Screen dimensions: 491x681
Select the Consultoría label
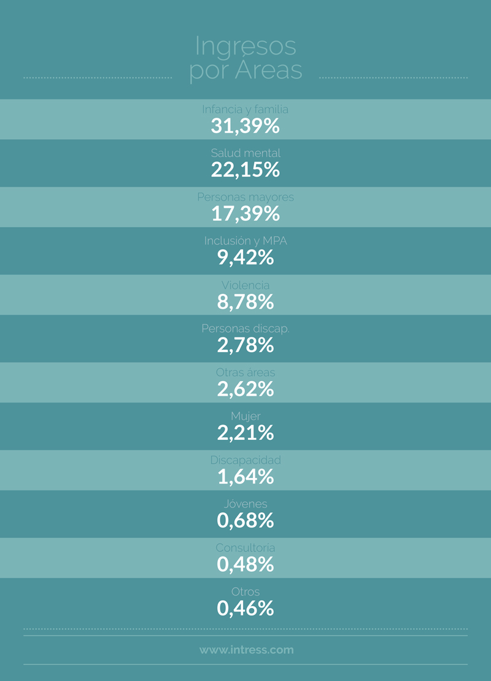point(245,548)
